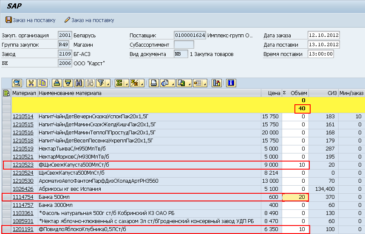Screen dimensions: 365x234
Task: Open the Layout selection dropdown button
Action: pyautogui.click(x=200, y=83)
